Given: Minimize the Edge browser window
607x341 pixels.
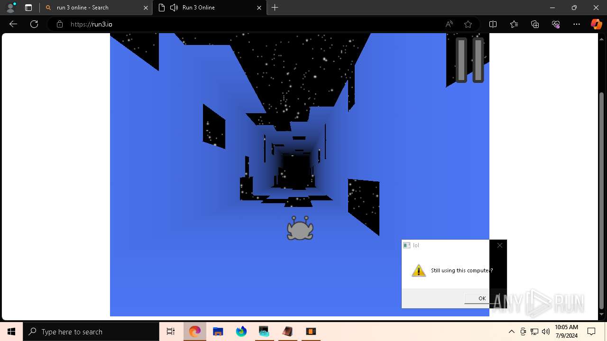Looking at the screenshot, I should click(x=552, y=8).
